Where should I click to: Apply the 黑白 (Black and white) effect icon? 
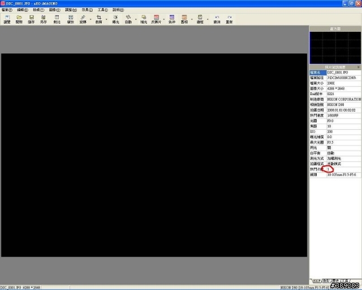pyautogui.click(x=184, y=19)
